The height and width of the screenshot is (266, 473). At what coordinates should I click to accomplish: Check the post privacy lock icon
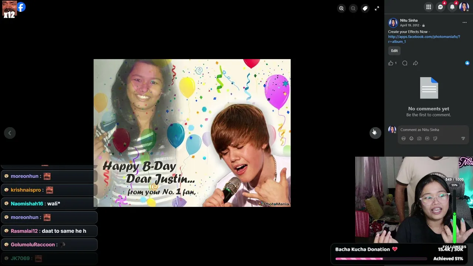423,25
